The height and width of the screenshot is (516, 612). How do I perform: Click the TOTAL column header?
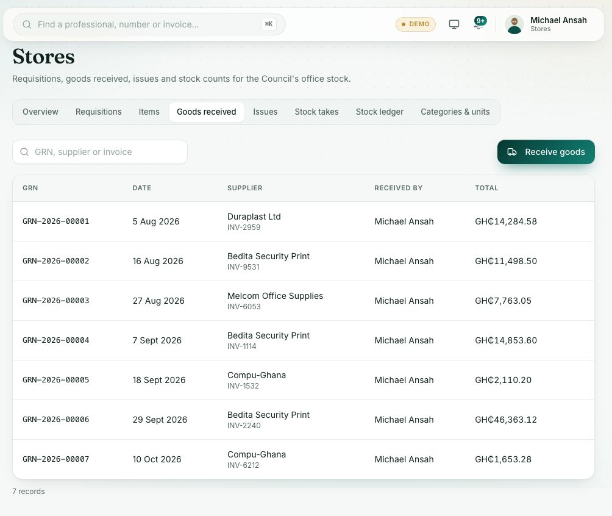[486, 188]
